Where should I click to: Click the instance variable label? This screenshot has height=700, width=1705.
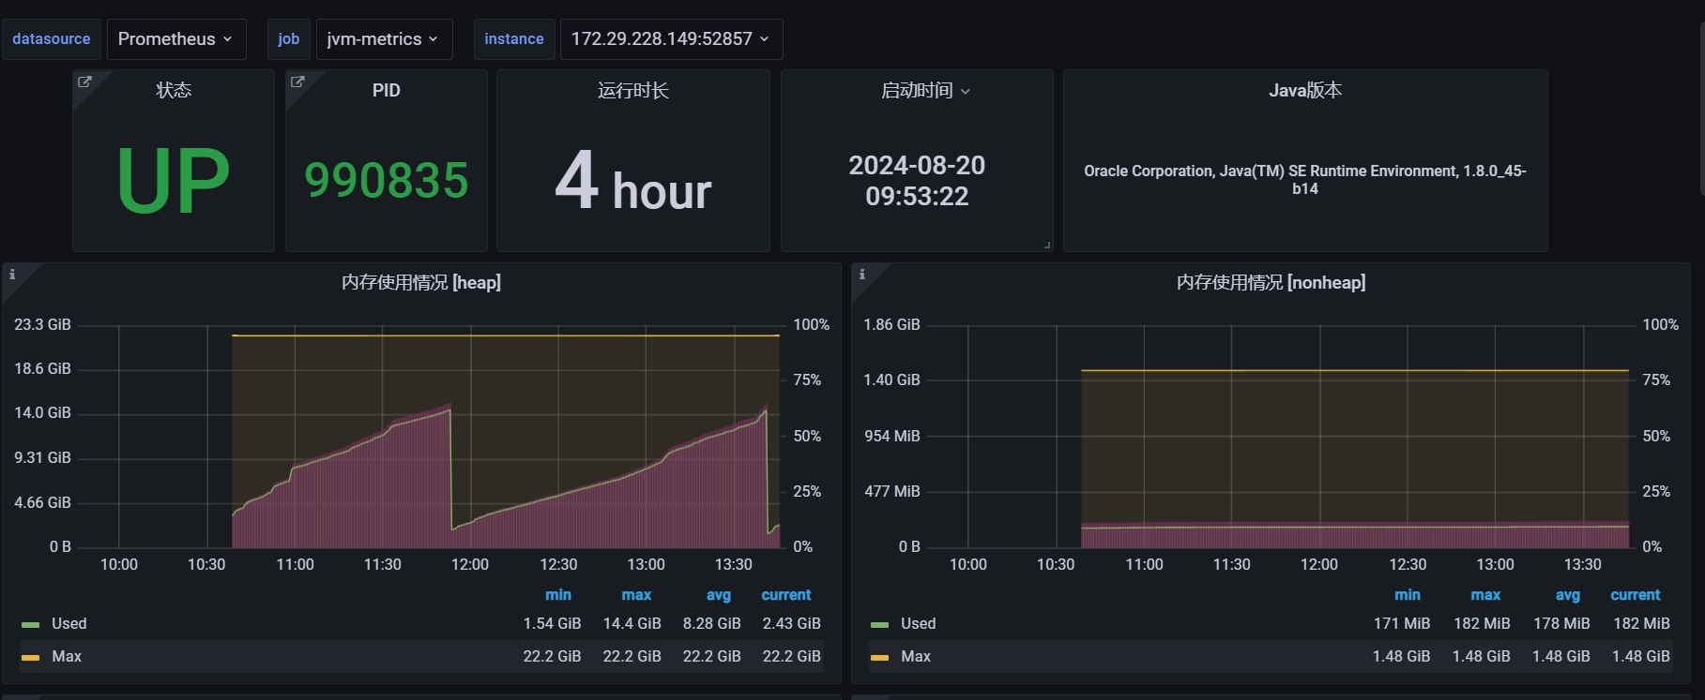click(514, 39)
